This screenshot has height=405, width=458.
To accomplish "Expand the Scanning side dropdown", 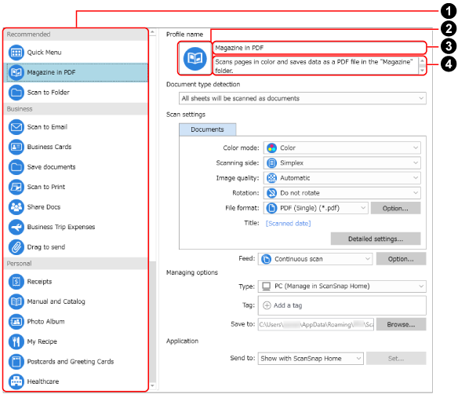I will click(x=342, y=163).
